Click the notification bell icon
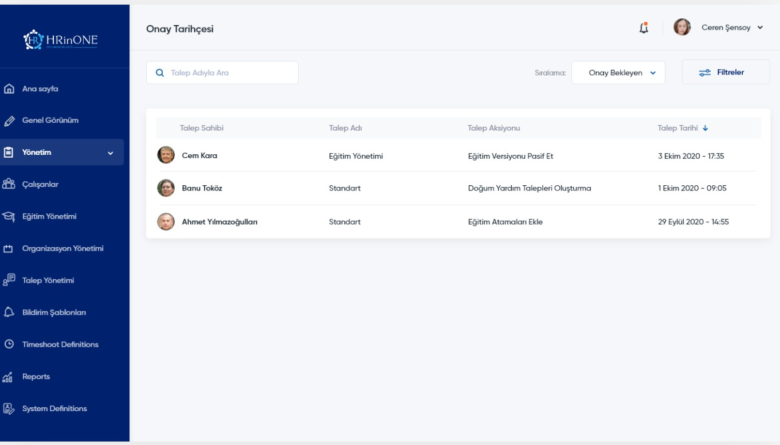780x445 pixels. coord(644,28)
